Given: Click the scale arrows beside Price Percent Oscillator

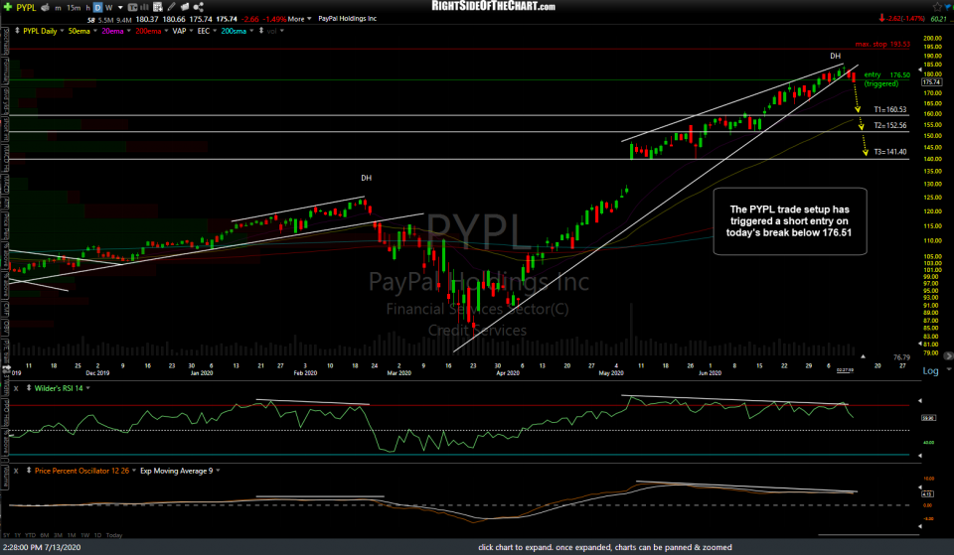Looking at the screenshot, I should pos(29,471).
